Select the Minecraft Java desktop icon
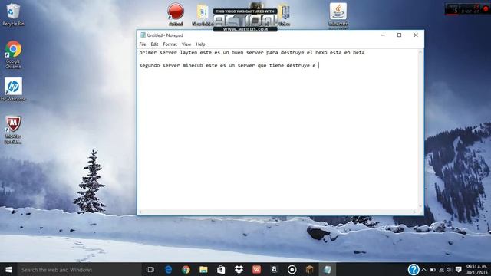 (338, 15)
